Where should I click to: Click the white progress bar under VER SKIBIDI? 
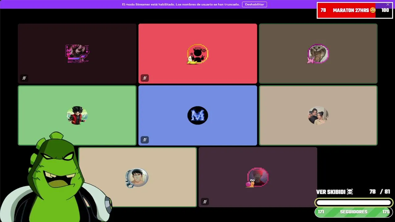point(354,203)
